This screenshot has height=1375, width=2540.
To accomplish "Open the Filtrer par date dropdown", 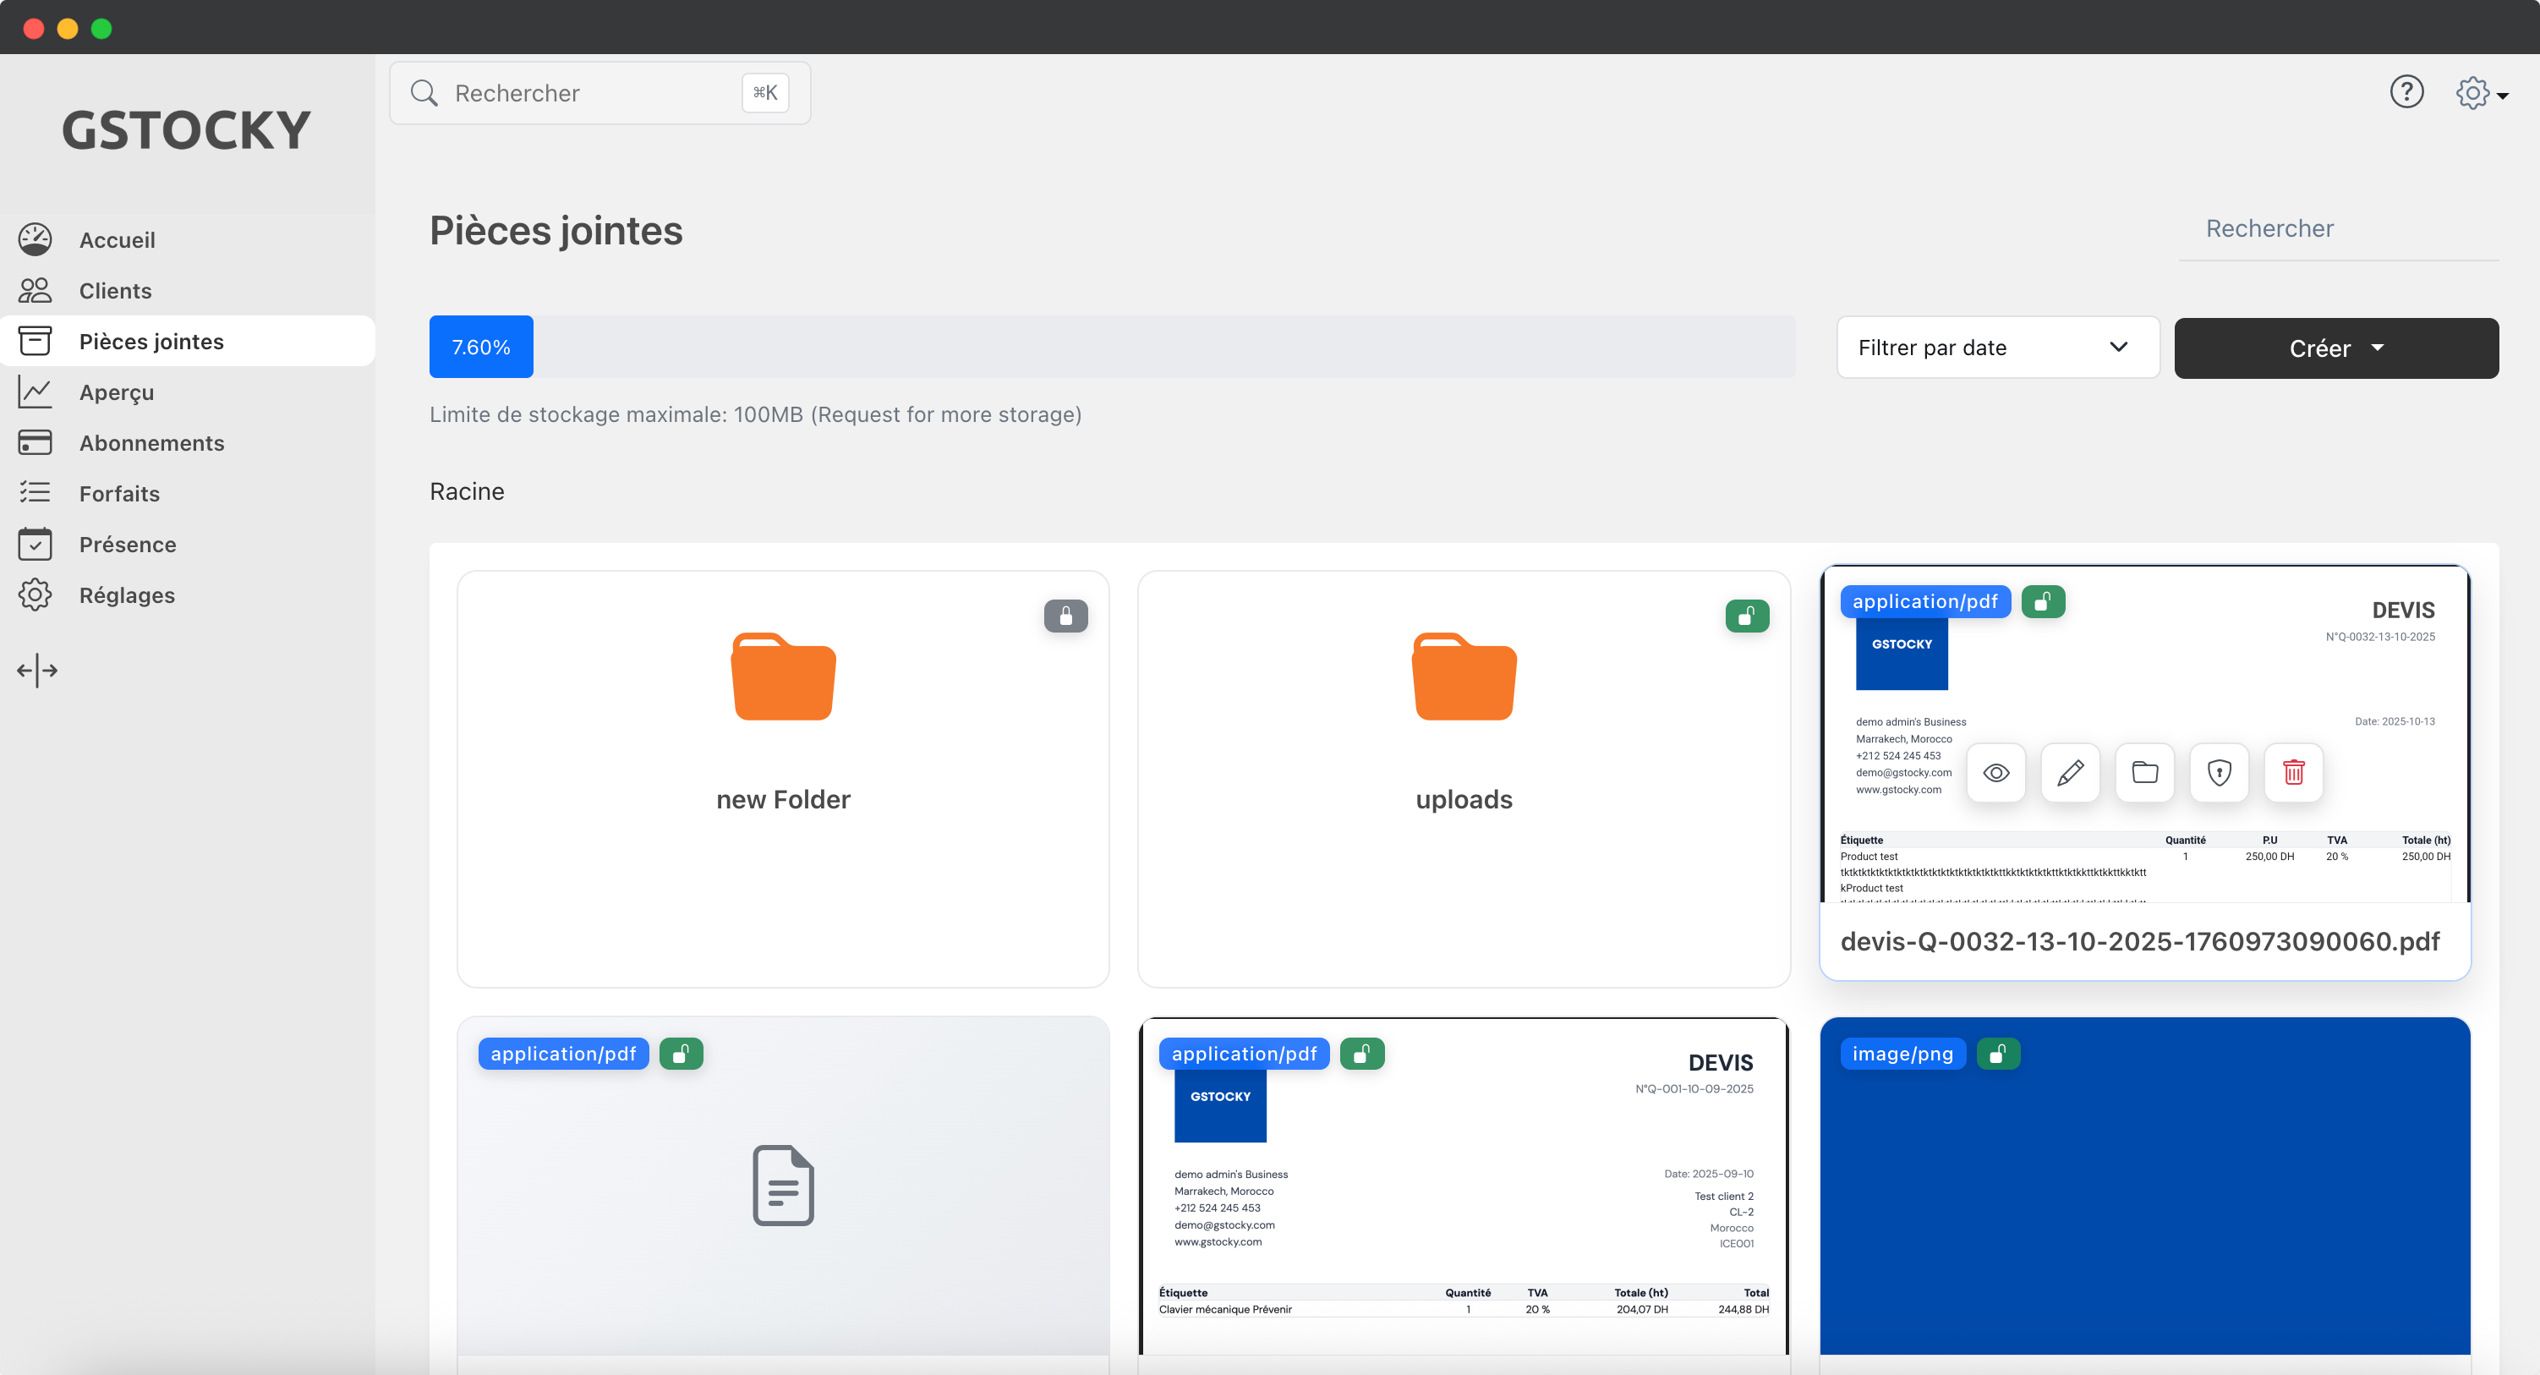I will pyautogui.click(x=1998, y=348).
